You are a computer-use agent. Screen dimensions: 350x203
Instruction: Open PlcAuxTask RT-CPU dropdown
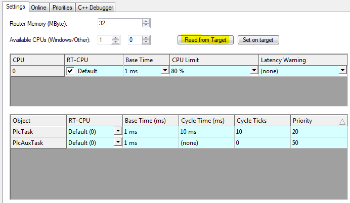pos(118,142)
